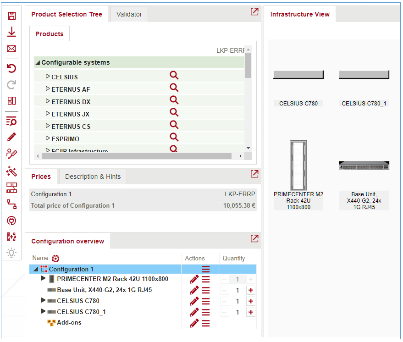This screenshot has width=403, height=342.
Task: Click the Download icon in the left toolbar
Action: point(11,32)
